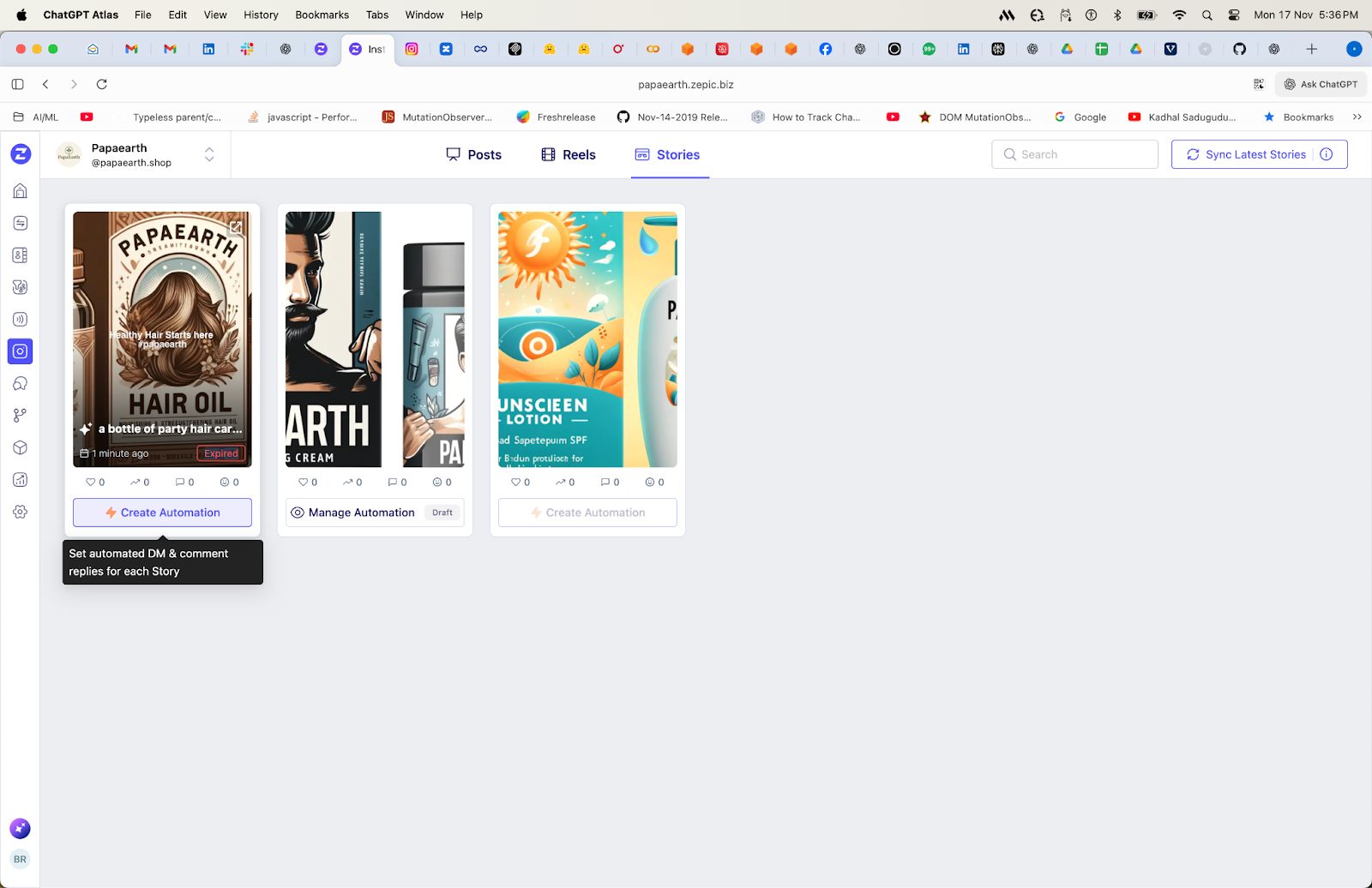
Task: Click the Search stories field
Action: click(x=1075, y=154)
